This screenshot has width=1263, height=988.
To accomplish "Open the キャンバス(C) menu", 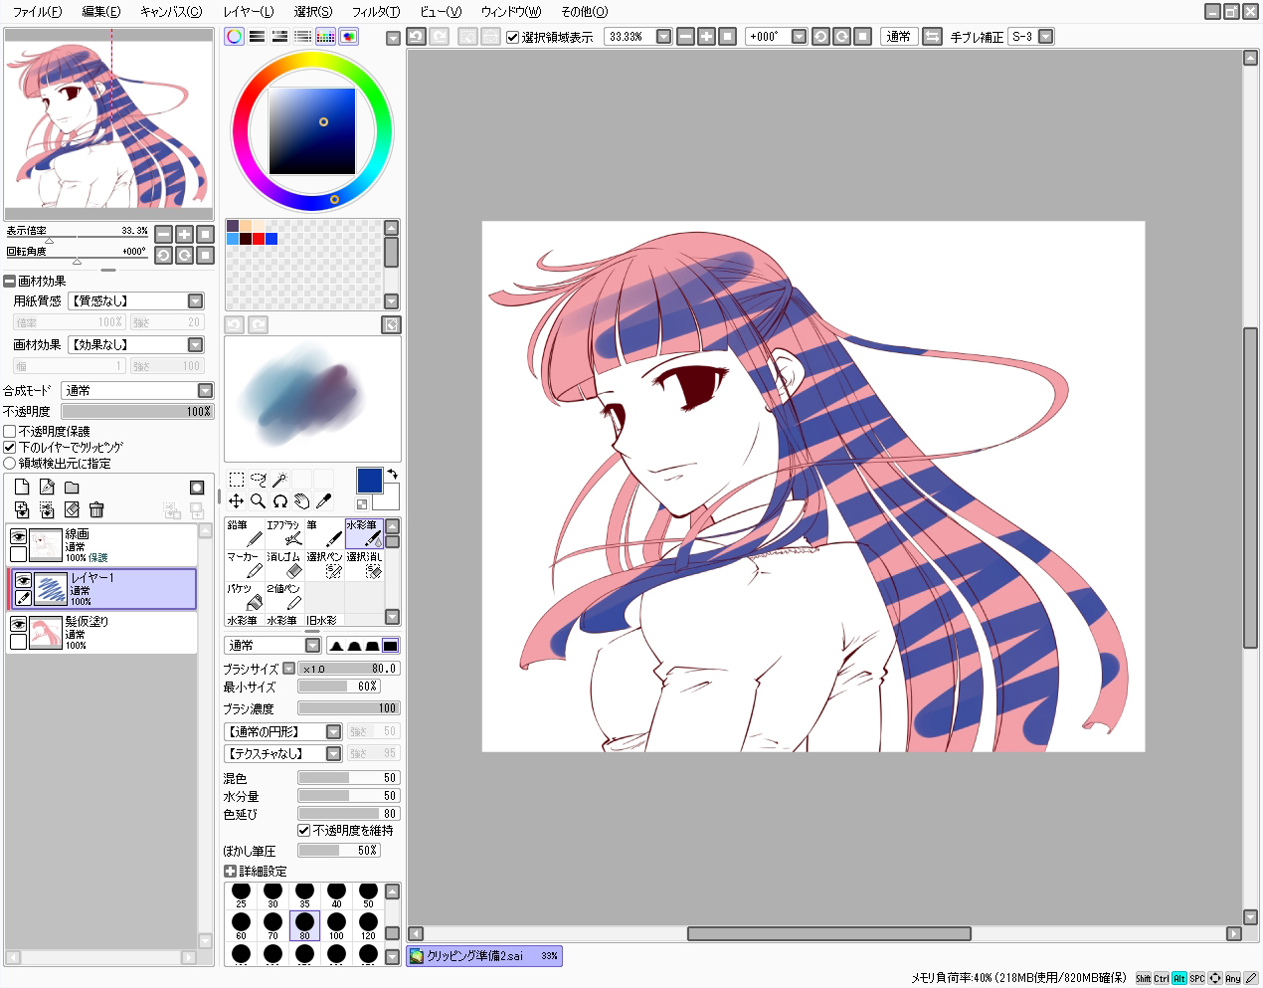I will (171, 11).
